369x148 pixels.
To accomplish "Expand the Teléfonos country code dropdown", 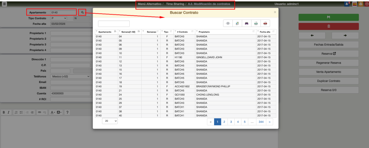I will click(70, 76).
